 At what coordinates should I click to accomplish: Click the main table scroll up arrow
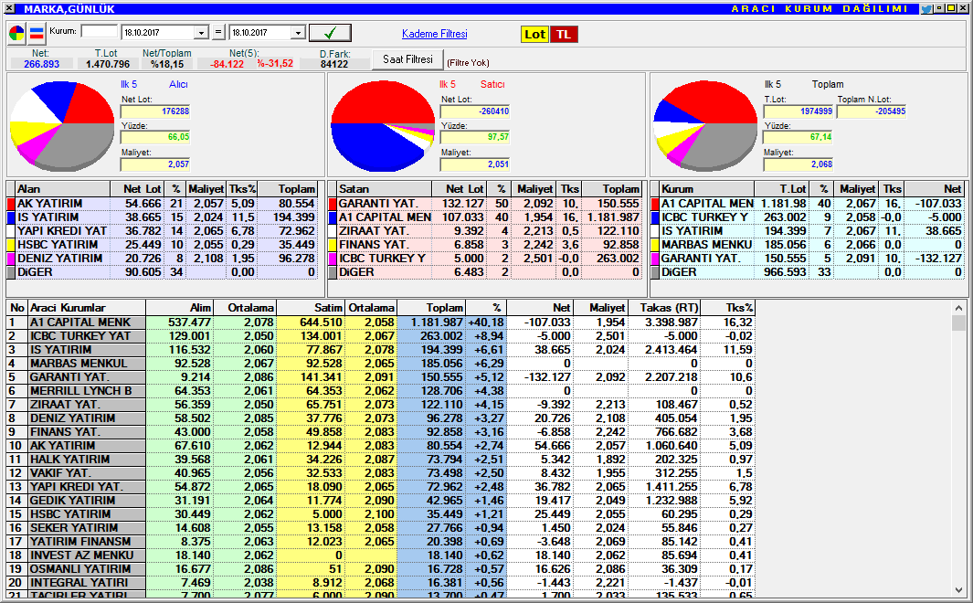pyautogui.click(x=958, y=307)
